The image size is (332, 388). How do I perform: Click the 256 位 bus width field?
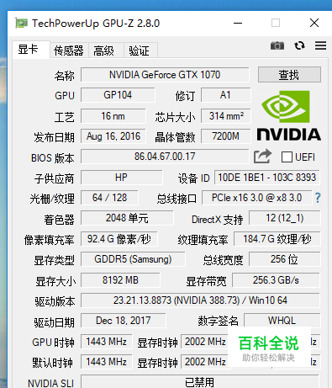coord(285,259)
